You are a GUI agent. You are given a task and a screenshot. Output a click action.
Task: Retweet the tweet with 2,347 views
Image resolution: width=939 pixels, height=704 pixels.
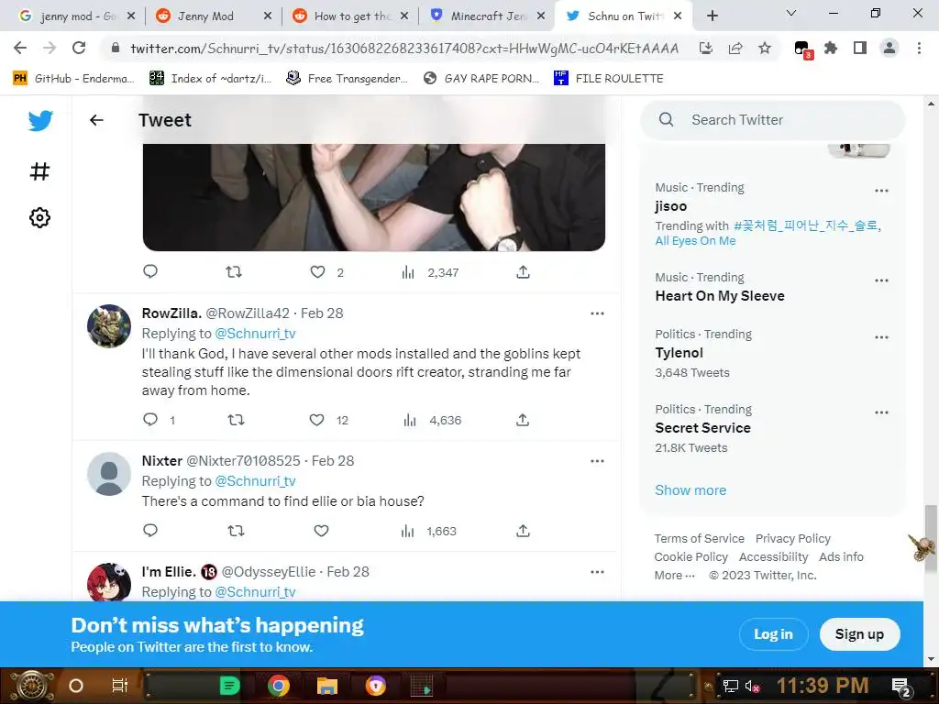point(234,271)
